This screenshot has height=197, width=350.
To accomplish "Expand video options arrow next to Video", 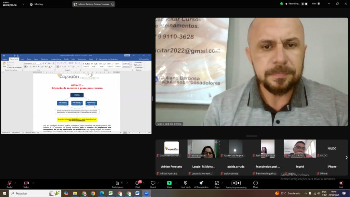I will (x=33, y=183).
